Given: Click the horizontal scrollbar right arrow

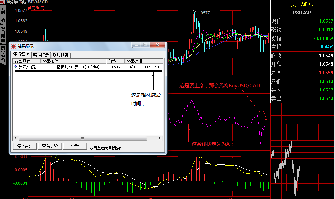Looking at the screenshot, I should pyautogui.click(x=160, y=138).
